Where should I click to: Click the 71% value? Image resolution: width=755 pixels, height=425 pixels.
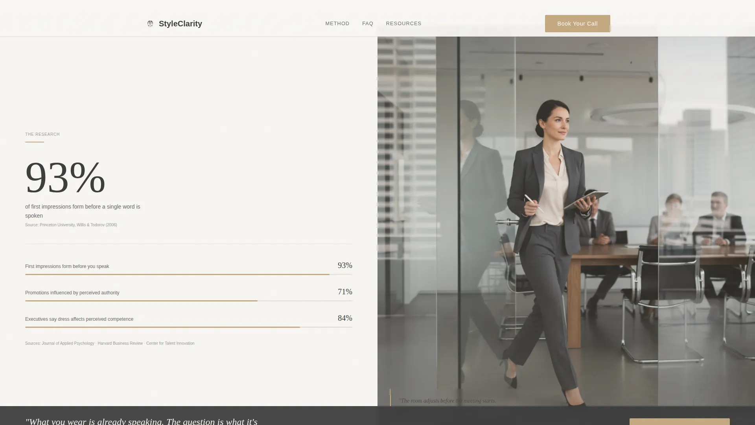coord(345,292)
